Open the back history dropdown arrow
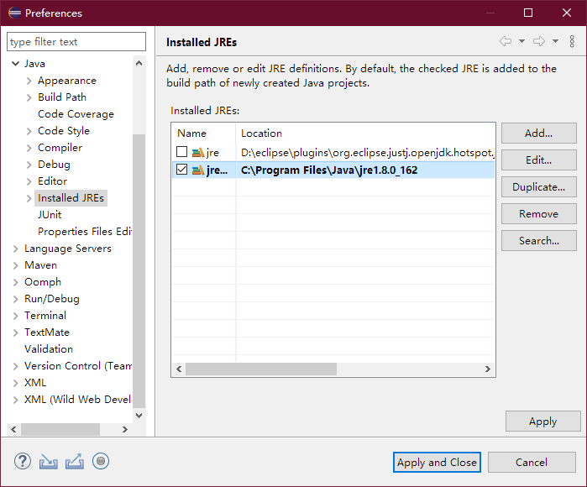The height and width of the screenshot is (487, 587). pos(521,41)
